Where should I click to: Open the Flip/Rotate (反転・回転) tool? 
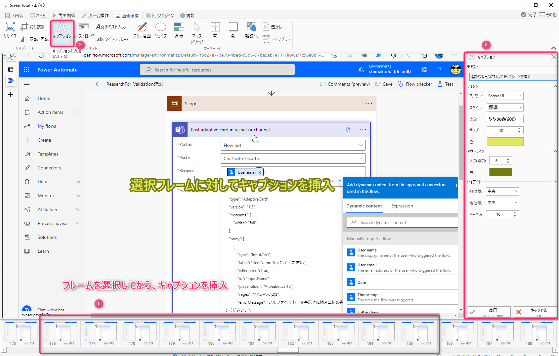(x=34, y=39)
